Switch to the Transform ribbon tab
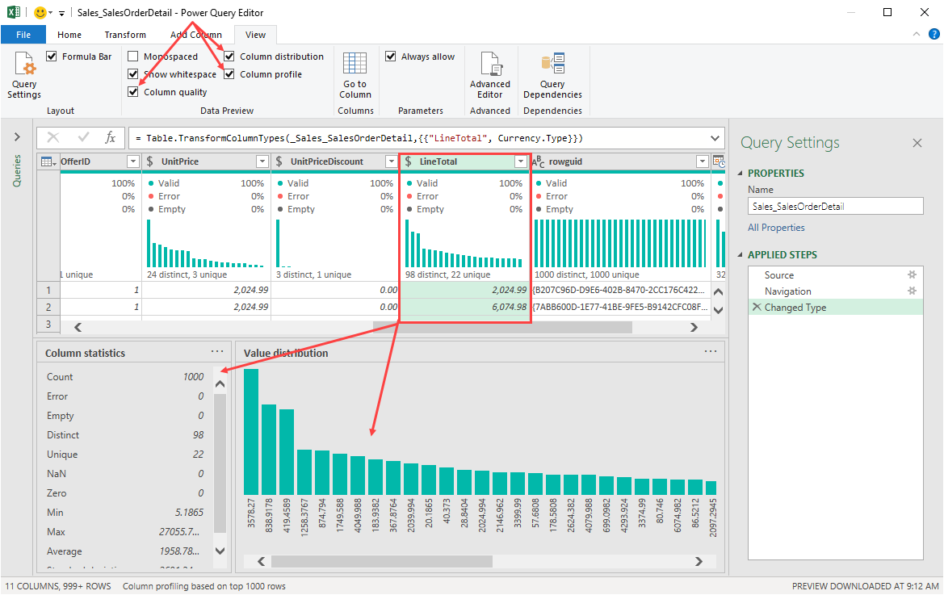 pyautogui.click(x=124, y=34)
